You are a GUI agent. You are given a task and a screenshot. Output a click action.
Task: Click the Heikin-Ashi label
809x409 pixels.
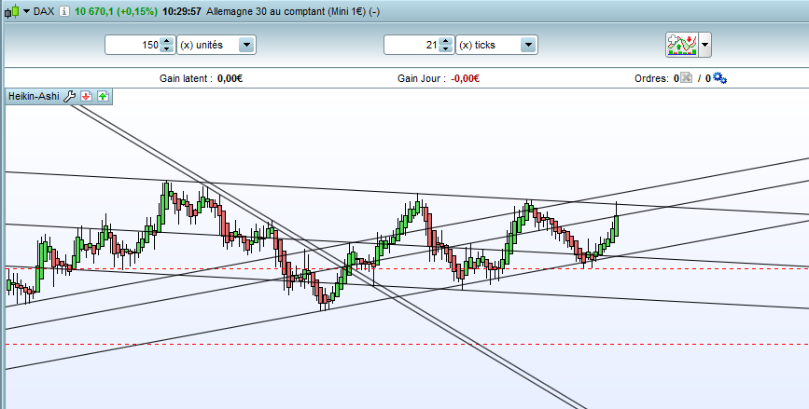[x=34, y=96]
